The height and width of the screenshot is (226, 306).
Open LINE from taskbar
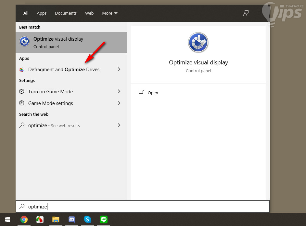pos(104,219)
